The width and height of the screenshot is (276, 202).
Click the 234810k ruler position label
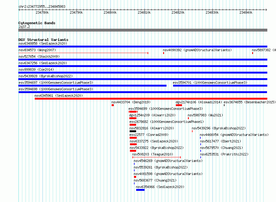pyautogui.click(x=144, y=12)
